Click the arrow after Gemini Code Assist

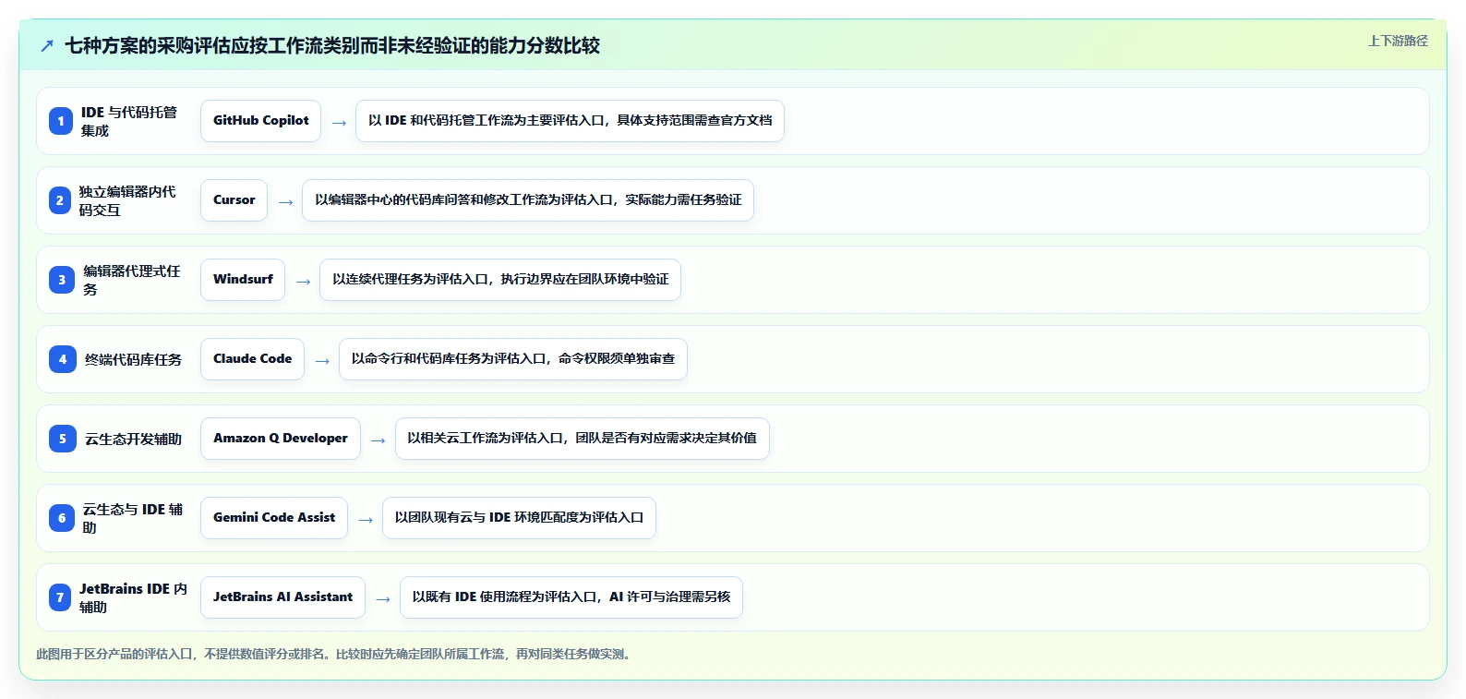366,520
